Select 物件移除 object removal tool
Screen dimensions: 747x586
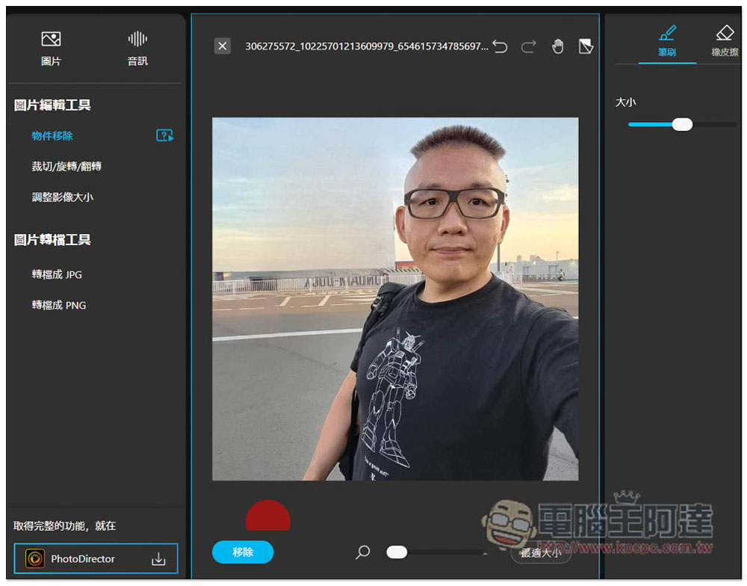(x=52, y=136)
